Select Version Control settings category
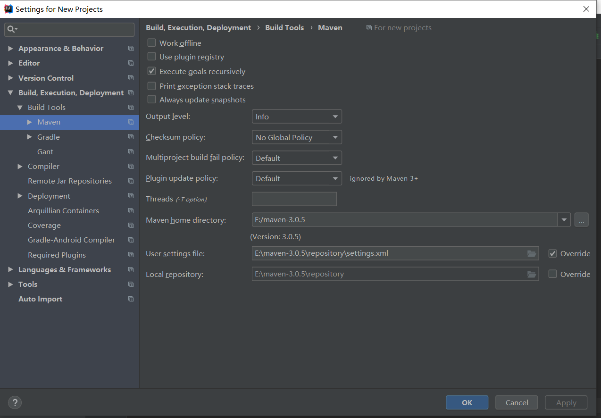Screen dimensions: 601x418 46,78
